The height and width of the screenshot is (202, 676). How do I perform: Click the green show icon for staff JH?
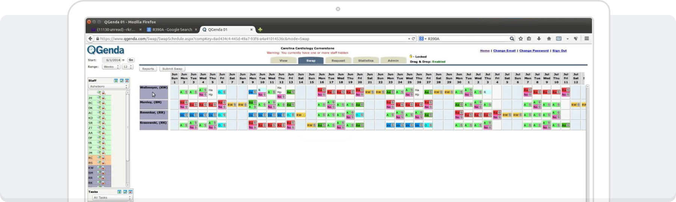click(x=99, y=97)
